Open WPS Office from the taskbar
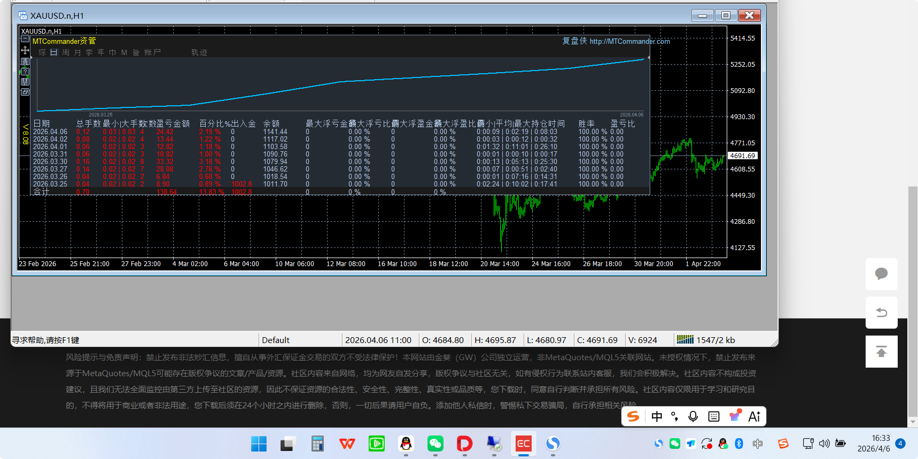 pos(347,444)
